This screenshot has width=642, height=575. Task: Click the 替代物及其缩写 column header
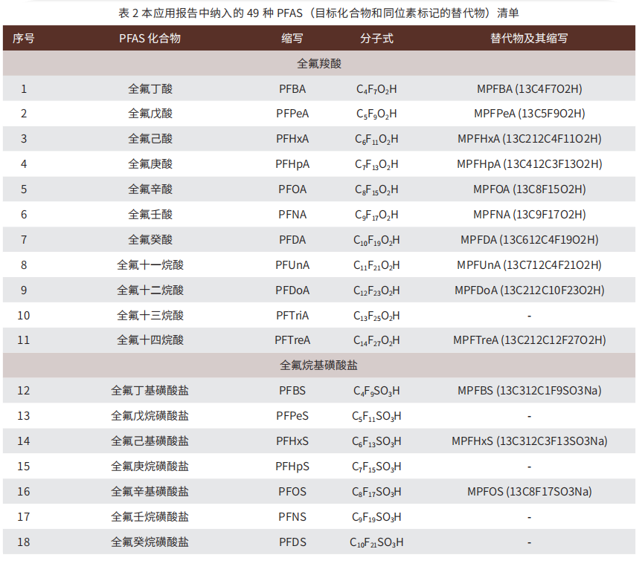(x=529, y=39)
